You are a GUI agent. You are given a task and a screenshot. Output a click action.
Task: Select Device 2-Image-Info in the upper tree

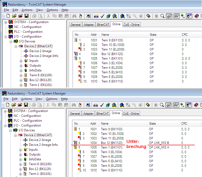(x=44, y=56)
